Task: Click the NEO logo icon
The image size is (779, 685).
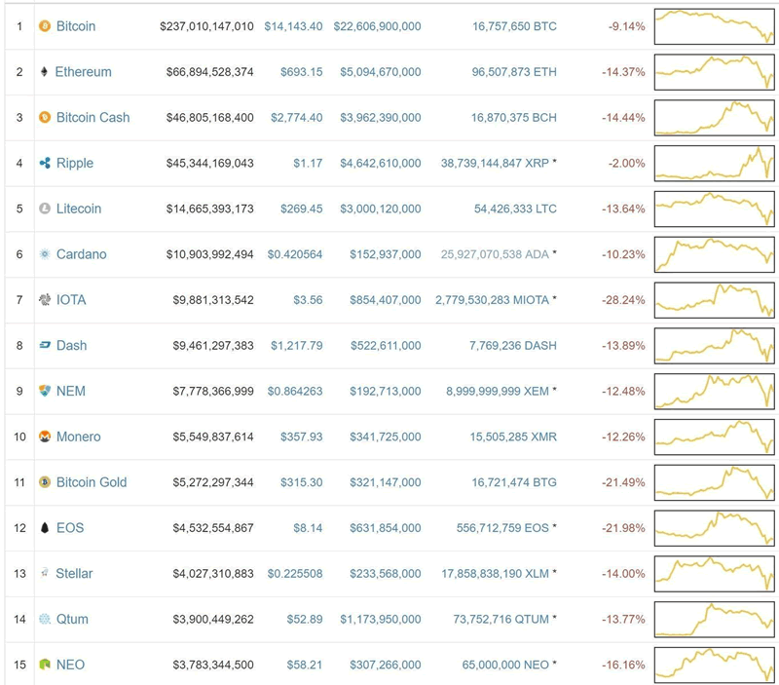Action: [x=44, y=665]
